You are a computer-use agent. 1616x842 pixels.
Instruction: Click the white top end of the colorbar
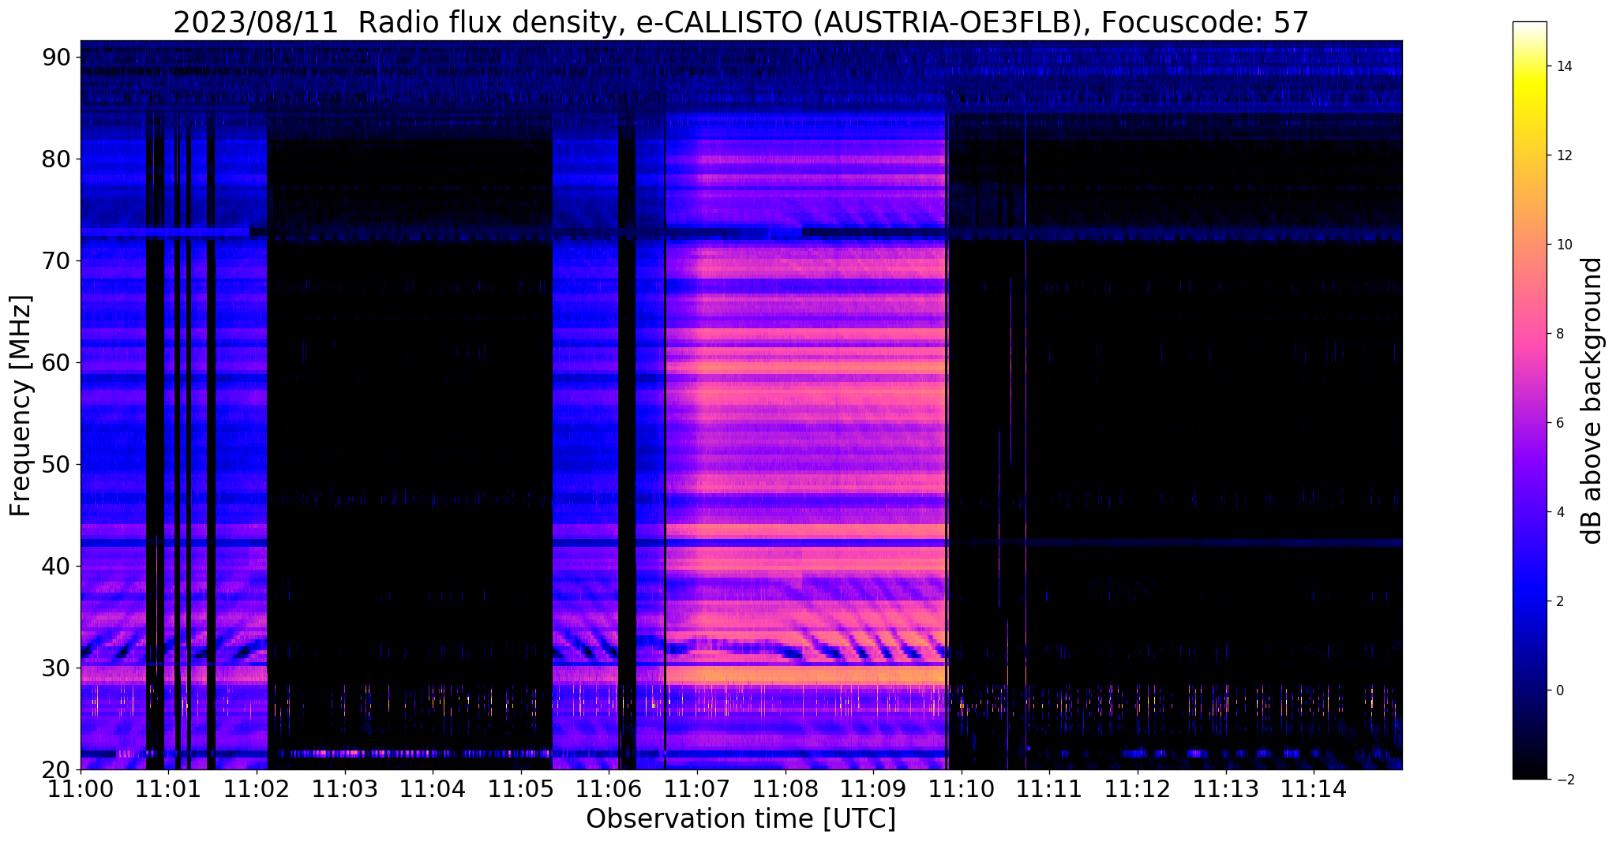(1529, 27)
